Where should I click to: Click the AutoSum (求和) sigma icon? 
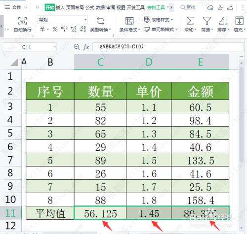click(x=190, y=21)
